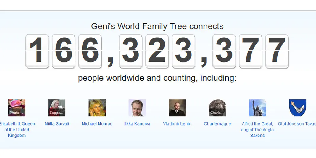The image size is (316, 158).
Task: Click the "people worldwide and counting" text
Action: [157, 79]
